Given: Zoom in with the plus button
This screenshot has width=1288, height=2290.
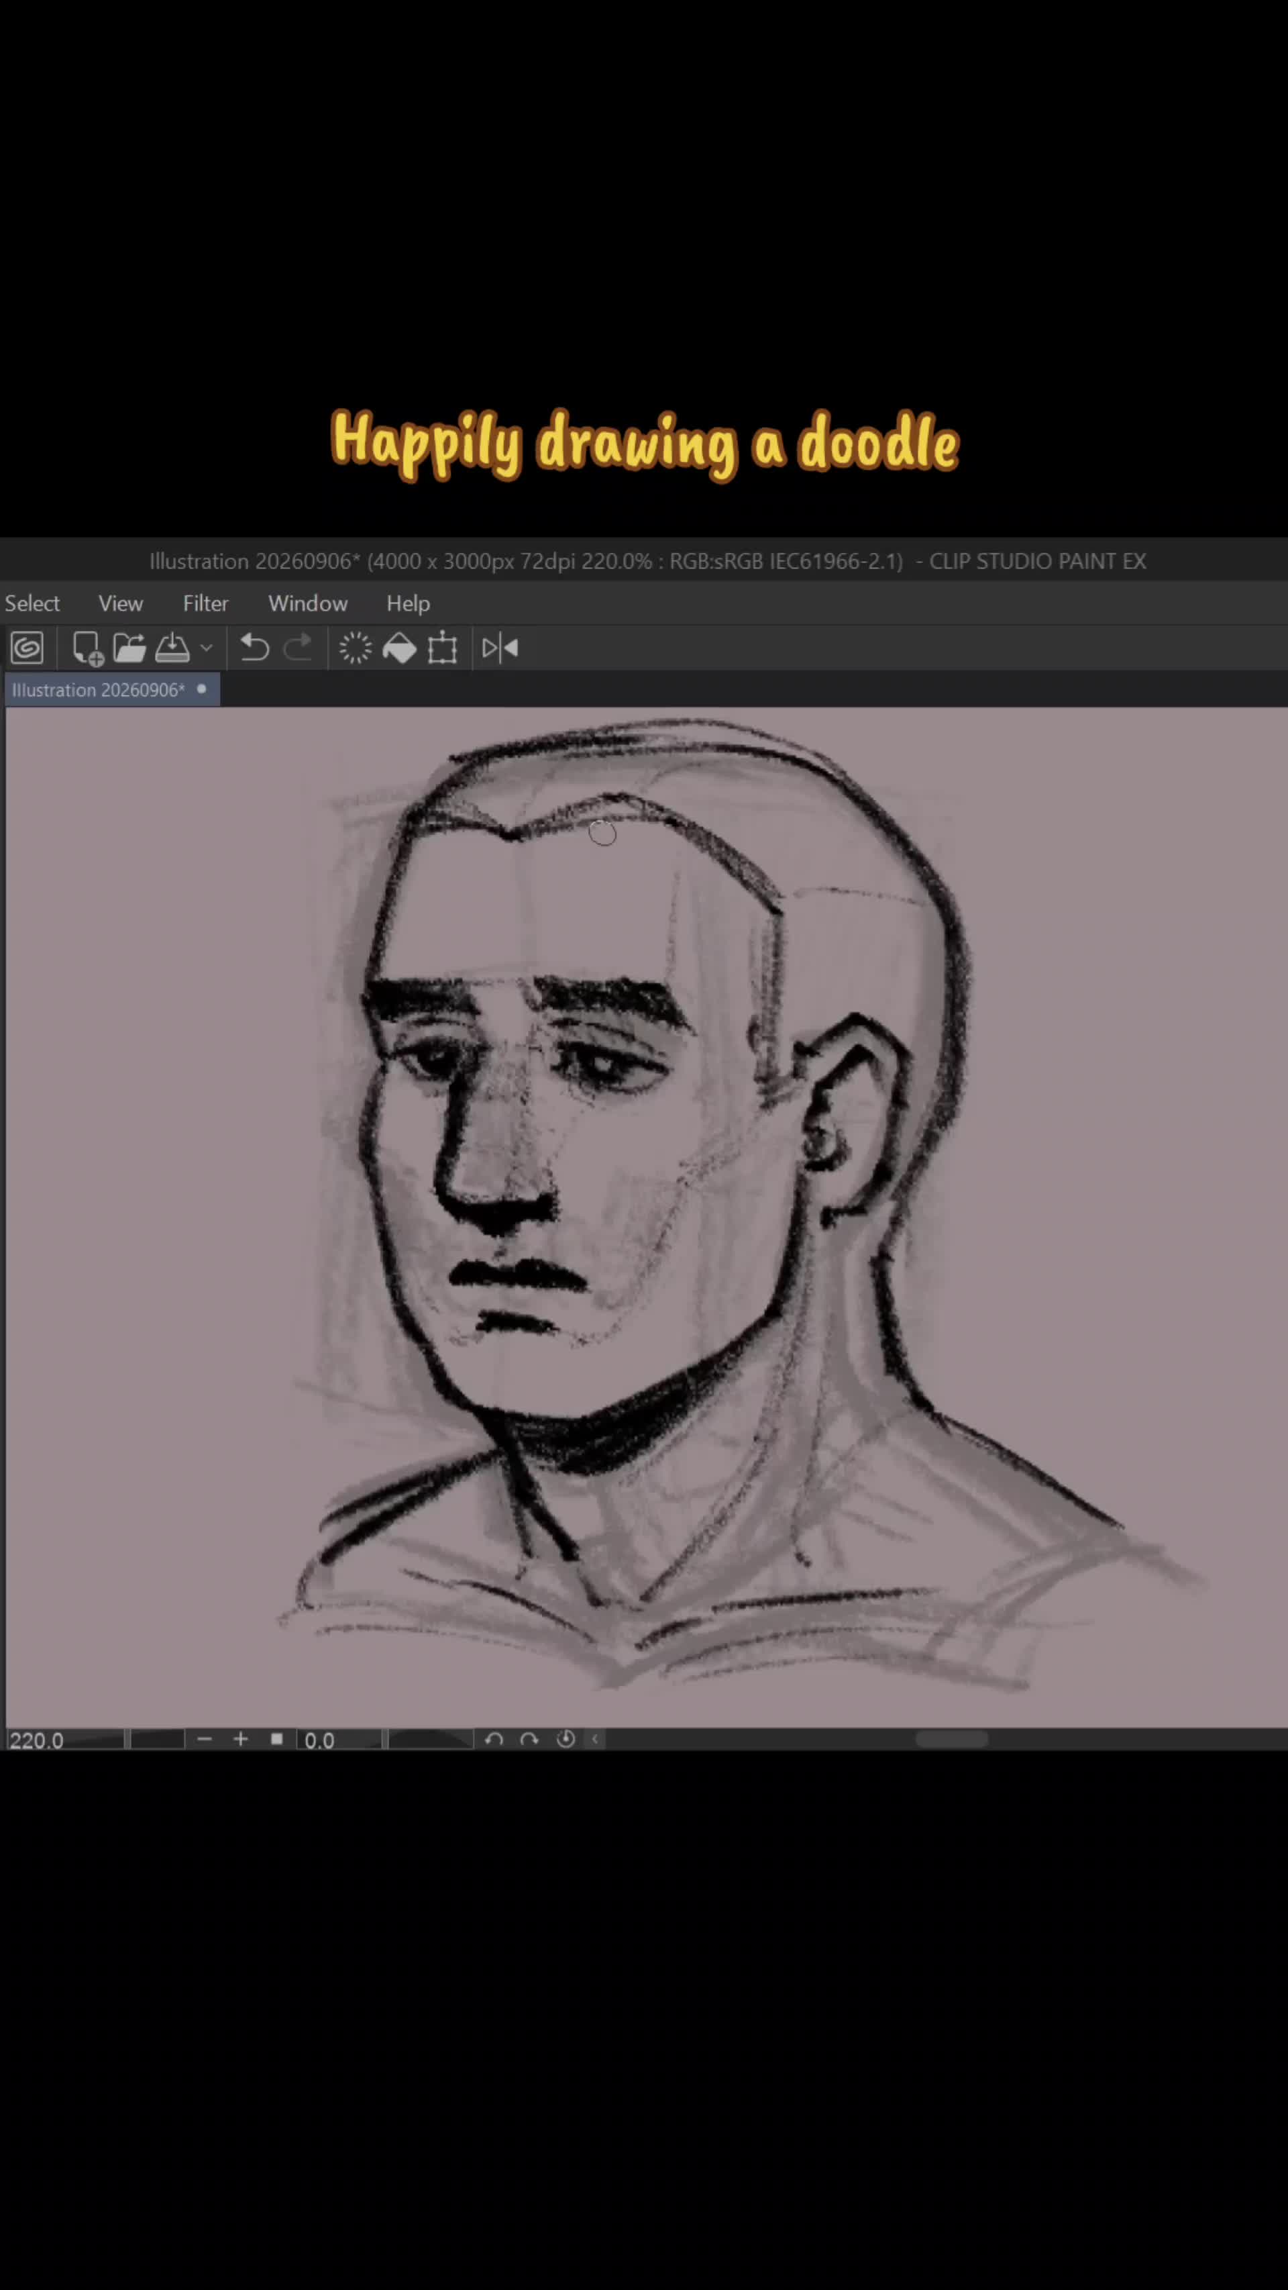Looking at the screenshot, I should (240, 1739).
